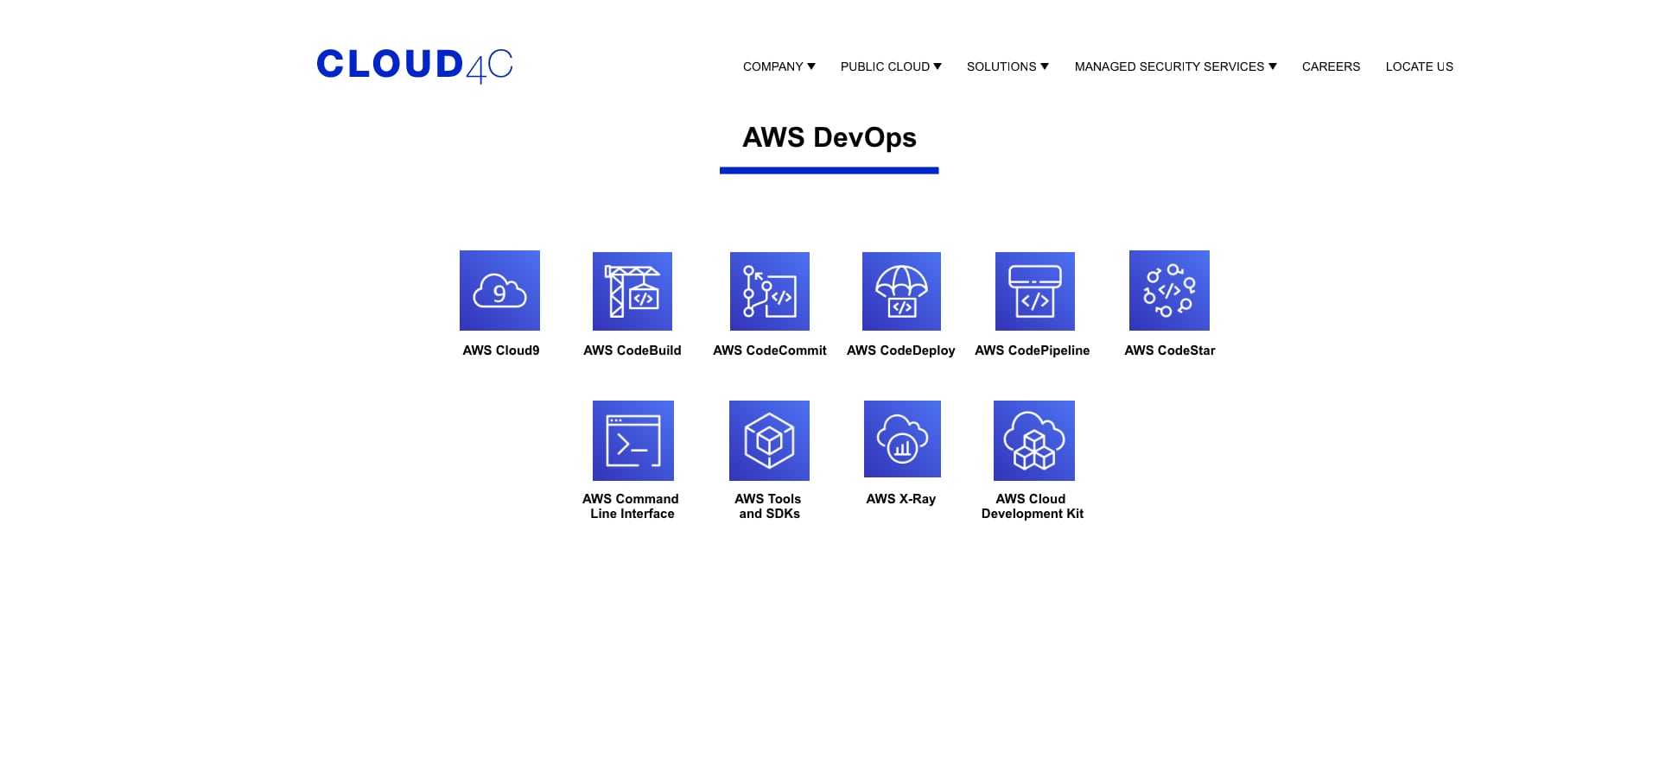The width and height of the screenshot is (1659, 758).
Task: Click the AWS Command Line Interface label
Action: point(632,506)
